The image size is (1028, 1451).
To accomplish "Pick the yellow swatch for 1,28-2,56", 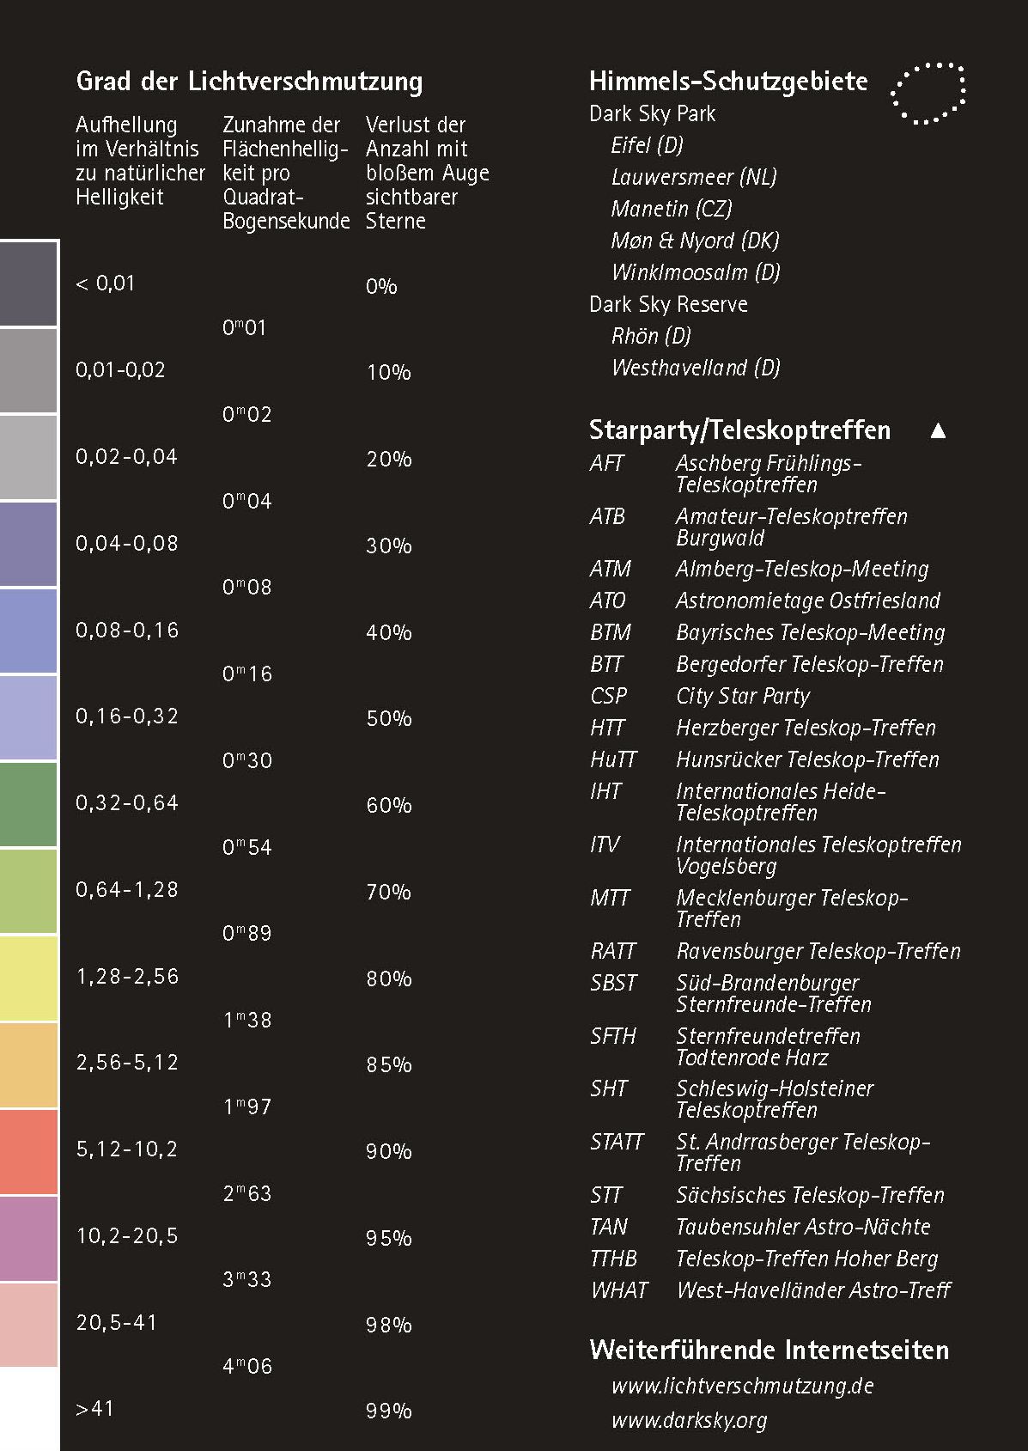I will (28, 978).
